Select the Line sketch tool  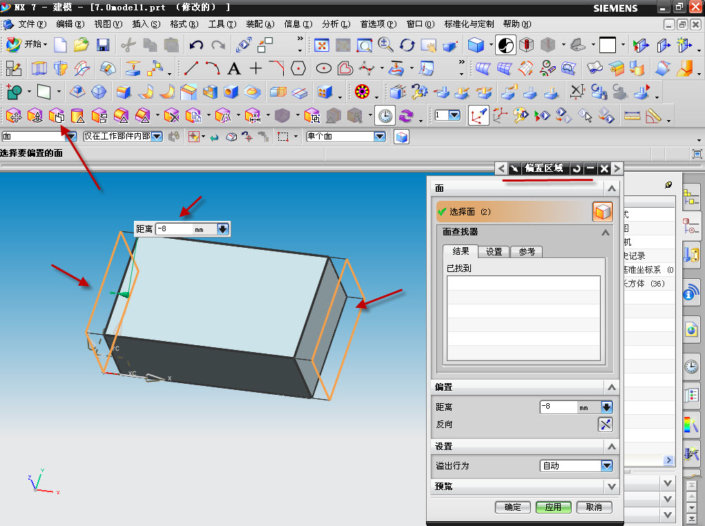(191, 68)
